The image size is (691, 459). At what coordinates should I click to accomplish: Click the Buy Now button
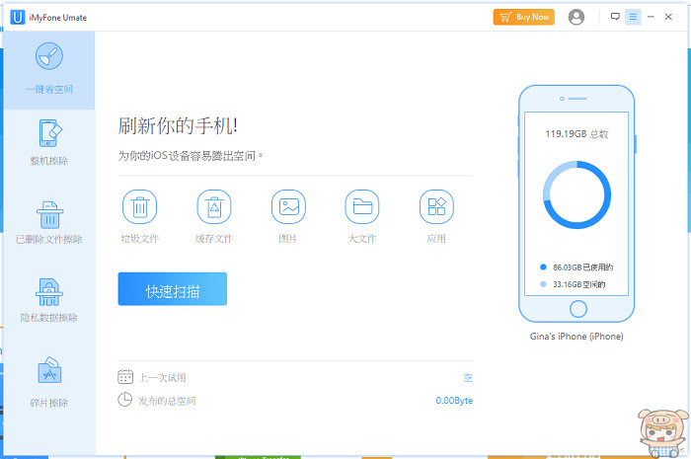click(524, 17)
